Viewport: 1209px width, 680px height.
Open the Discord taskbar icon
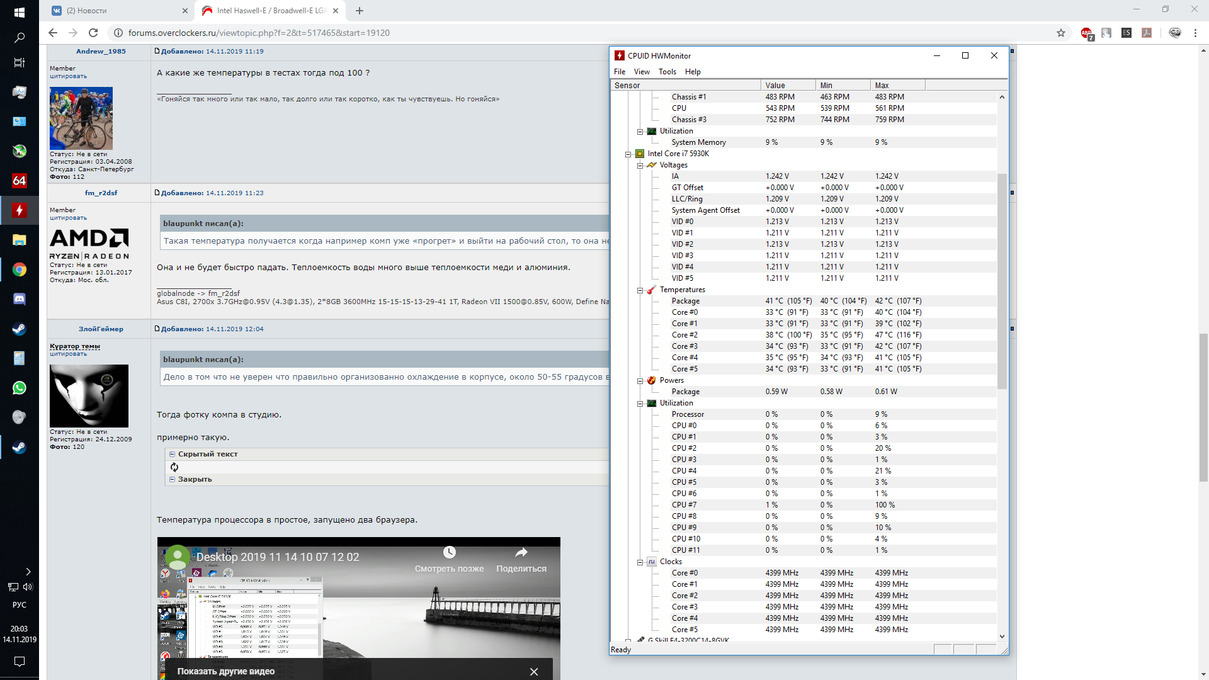[x=19, y=299]
